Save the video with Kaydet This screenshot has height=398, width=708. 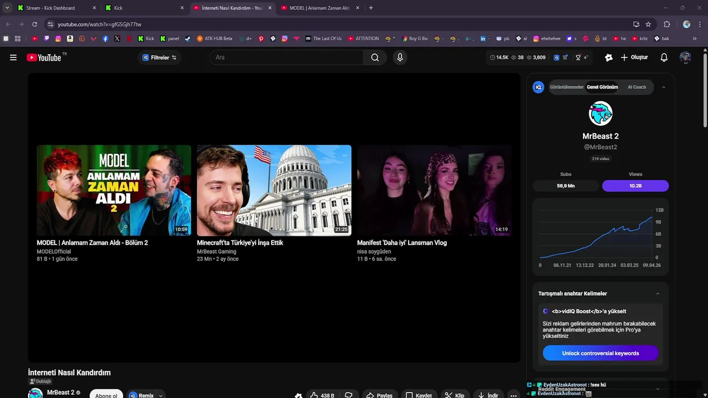coord(419,395)
